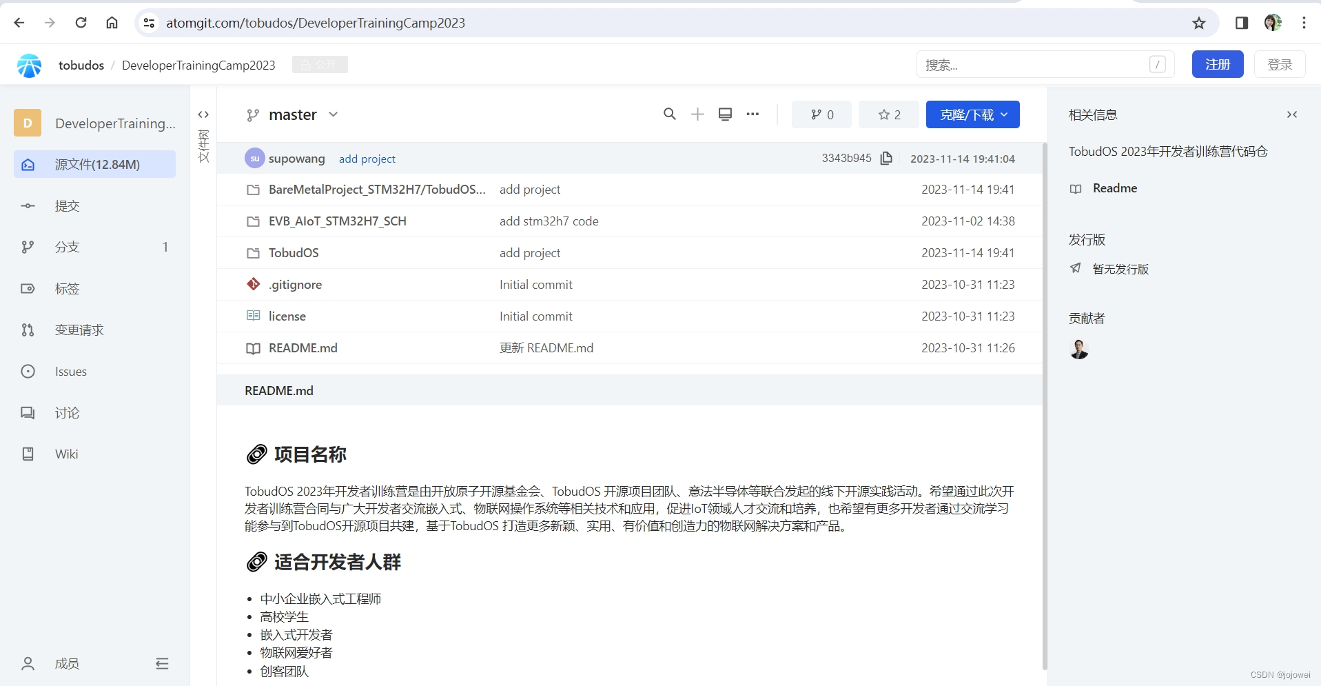1321x686 pixels.
Task: Open the 标签 tags section
Action: (66, 288)
